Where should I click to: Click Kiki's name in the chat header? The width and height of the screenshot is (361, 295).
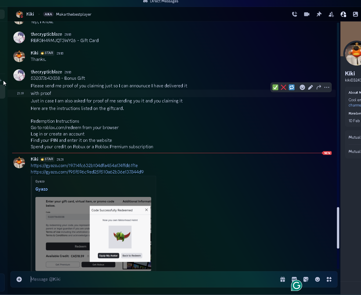[30, 14]
